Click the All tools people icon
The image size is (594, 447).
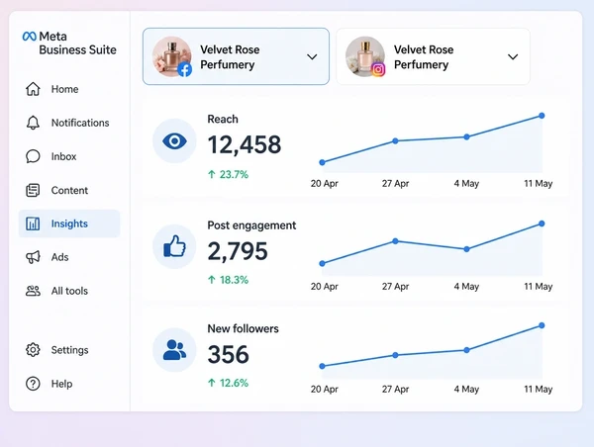(33, 291)
